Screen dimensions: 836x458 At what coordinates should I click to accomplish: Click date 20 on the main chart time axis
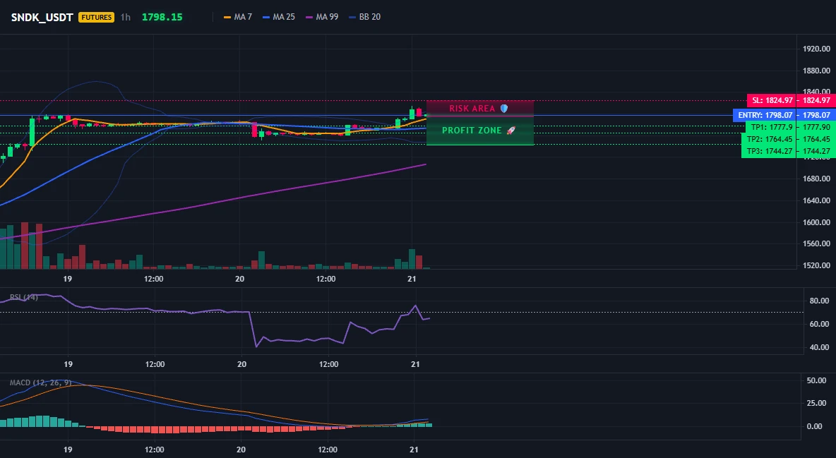(239, 279)
